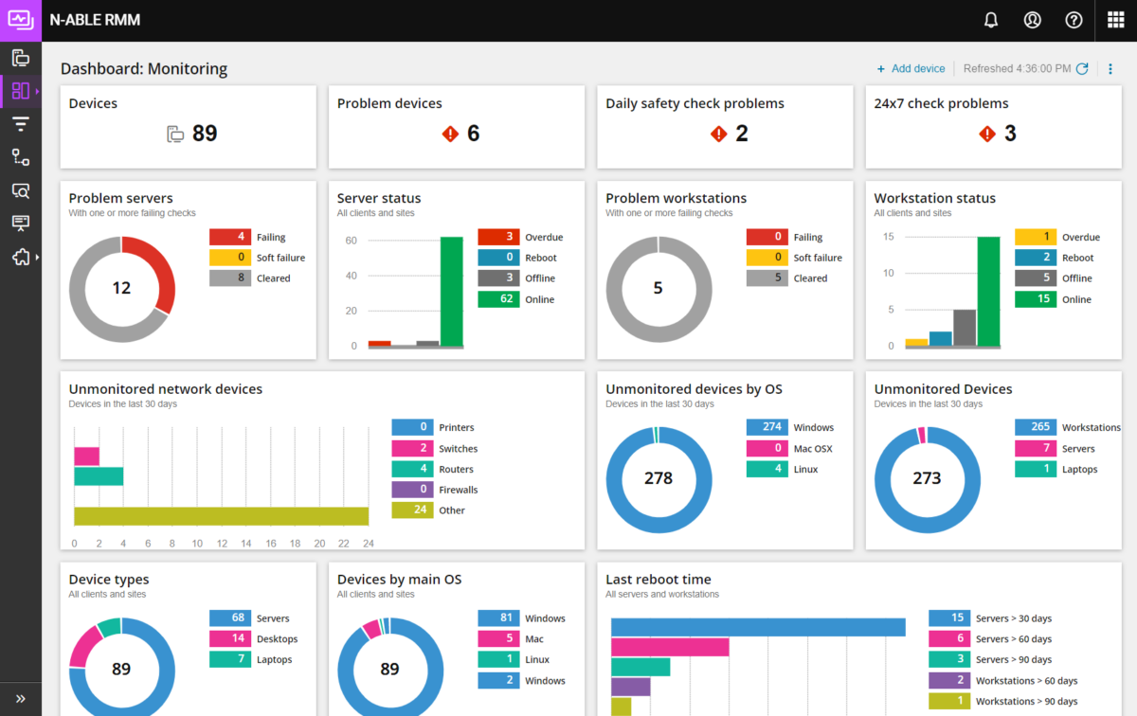
Task: Open the help question-mark icon
Action: coord(1074,20)
